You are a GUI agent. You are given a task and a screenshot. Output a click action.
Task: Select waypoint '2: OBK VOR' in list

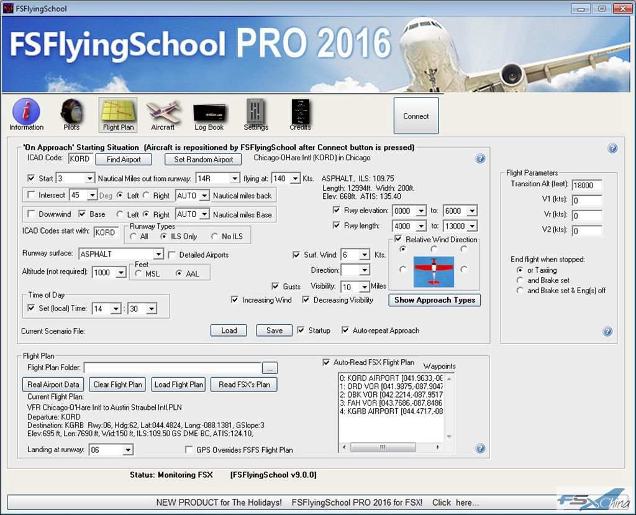tap(391, 394)
